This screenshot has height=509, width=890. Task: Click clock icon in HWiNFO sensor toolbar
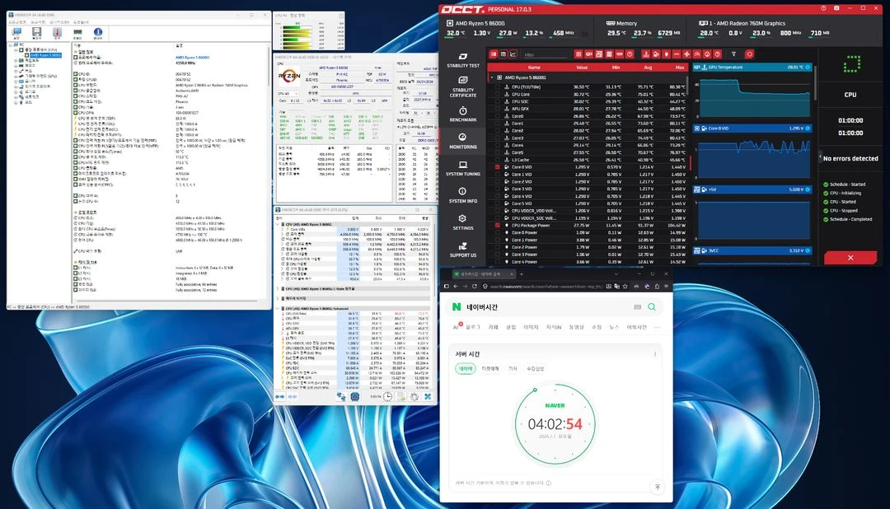pos(387,397)
